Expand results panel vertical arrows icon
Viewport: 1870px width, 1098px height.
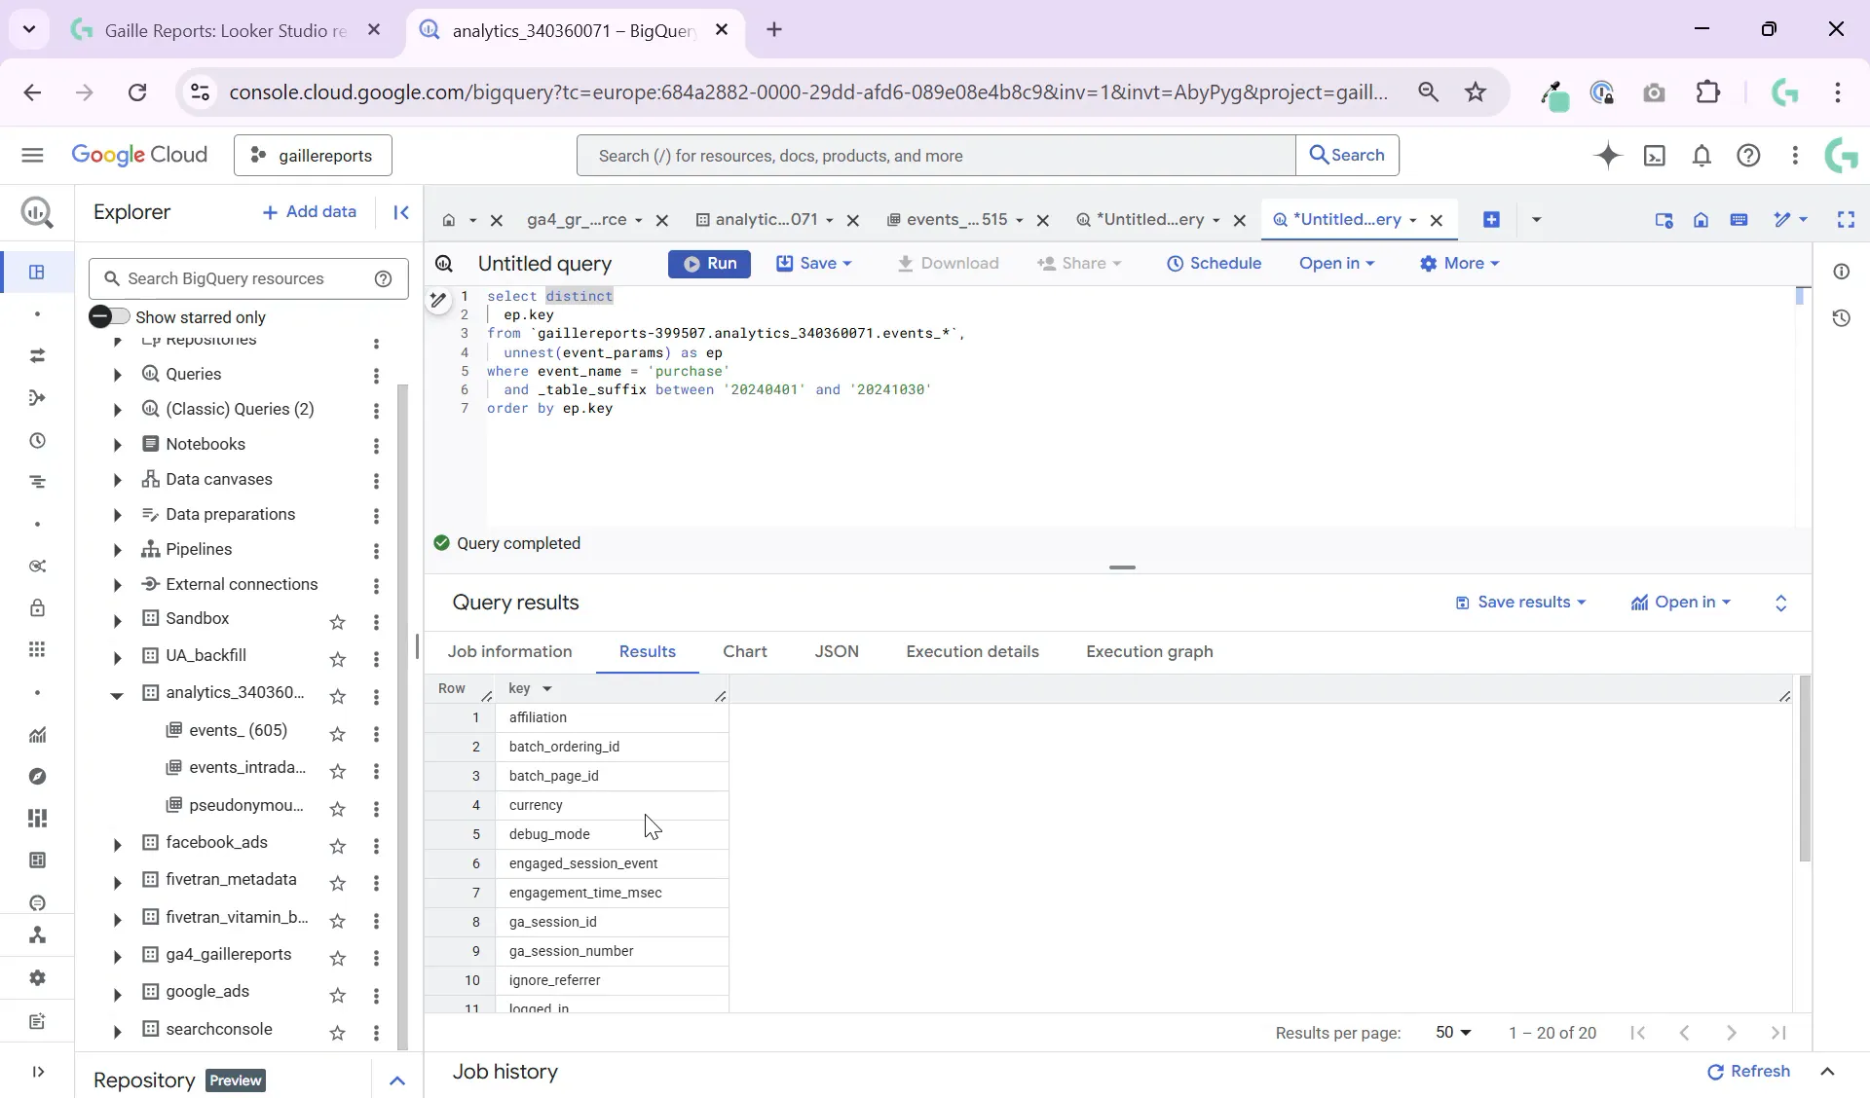(x=1780, y=604)
